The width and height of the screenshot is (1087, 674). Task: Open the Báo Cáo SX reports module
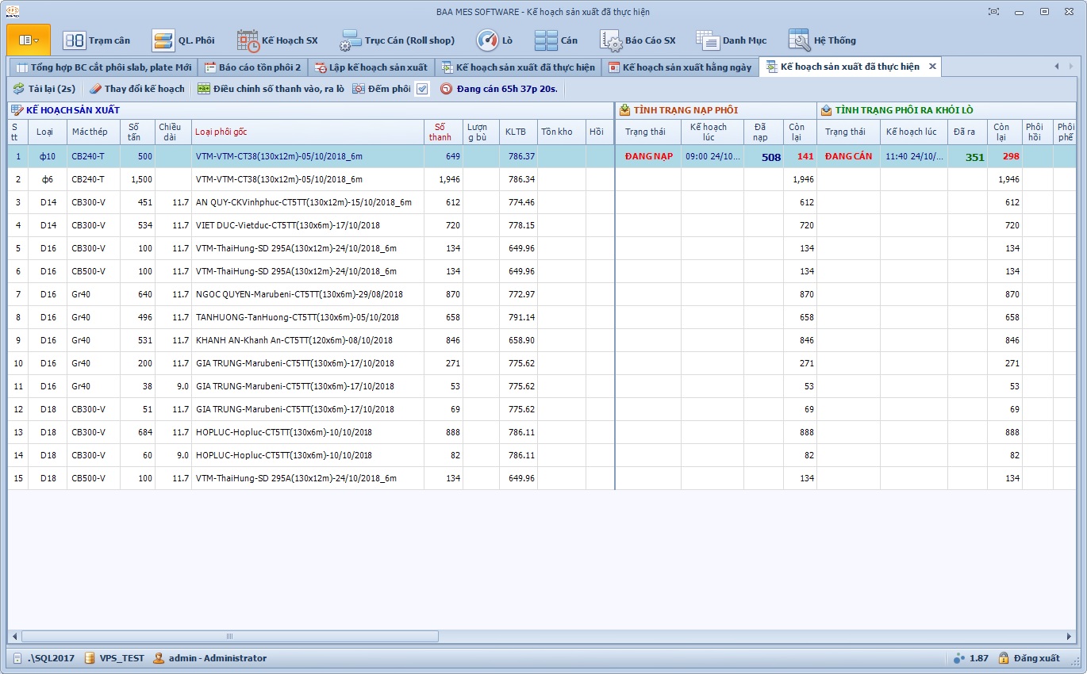638,40
